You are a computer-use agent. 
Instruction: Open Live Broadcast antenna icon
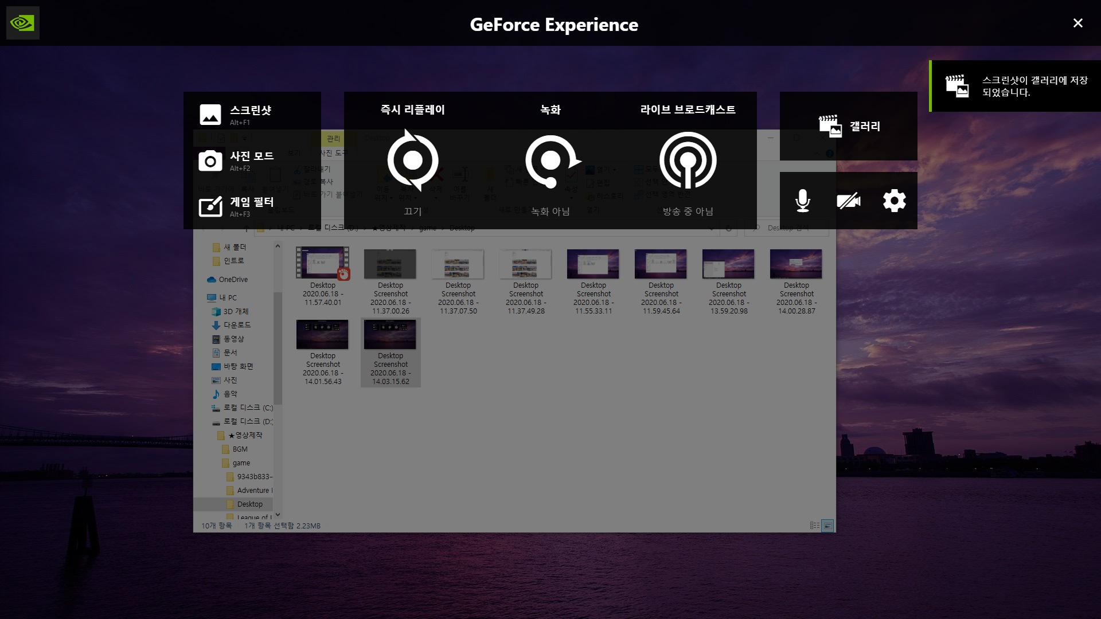[x=688, y=160]
